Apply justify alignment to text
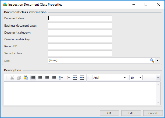The height and width of the screenshot is (118, 165). pyautogui.click(x=54, y=78)
